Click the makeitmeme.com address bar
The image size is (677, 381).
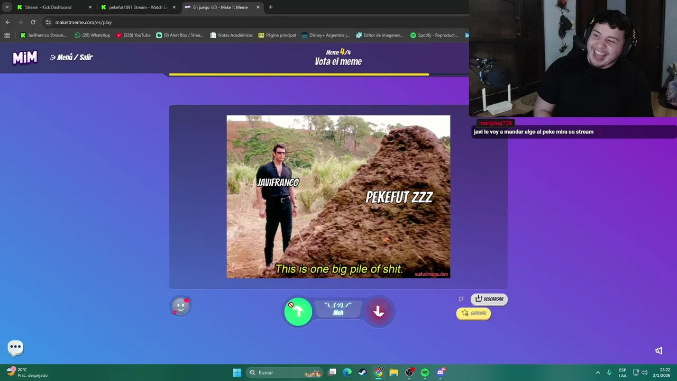pyautogui.click(x=254, y=22)
